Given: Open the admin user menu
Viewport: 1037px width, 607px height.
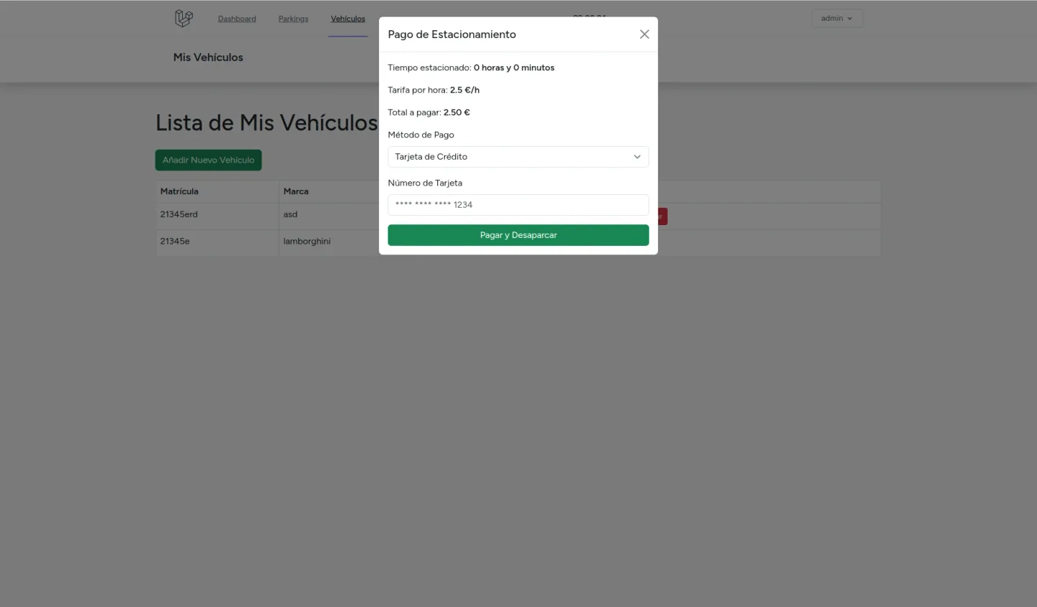Looking at the screenshot, I should [837, 19].
